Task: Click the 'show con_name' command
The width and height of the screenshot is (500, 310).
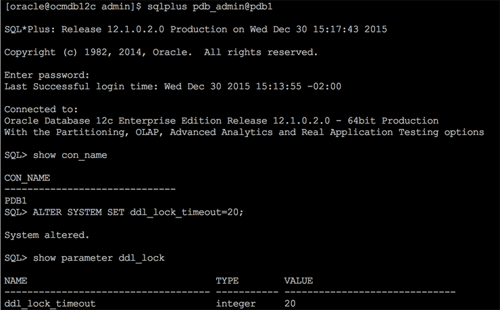Action: click(x=70, y=155)
